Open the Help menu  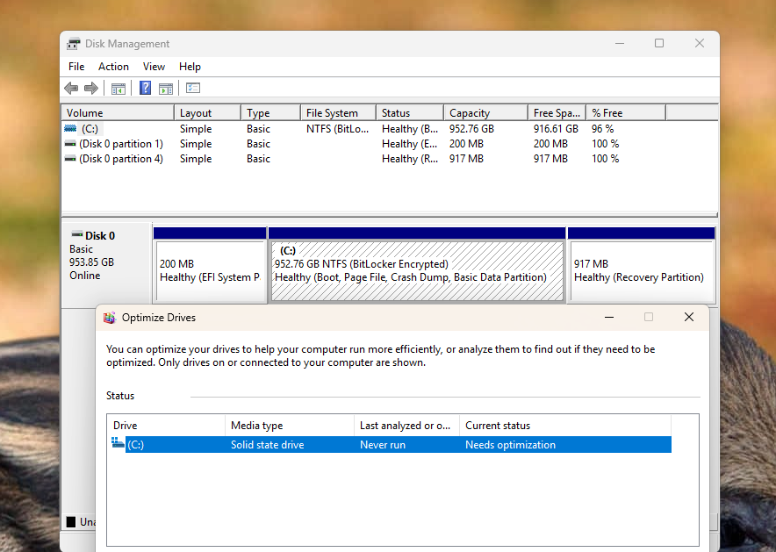point(190,67)
